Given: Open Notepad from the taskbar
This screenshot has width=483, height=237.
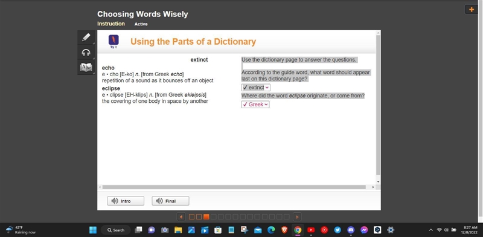Looking at the screenshot, I should pyautogui.click(x=231, y=230).
